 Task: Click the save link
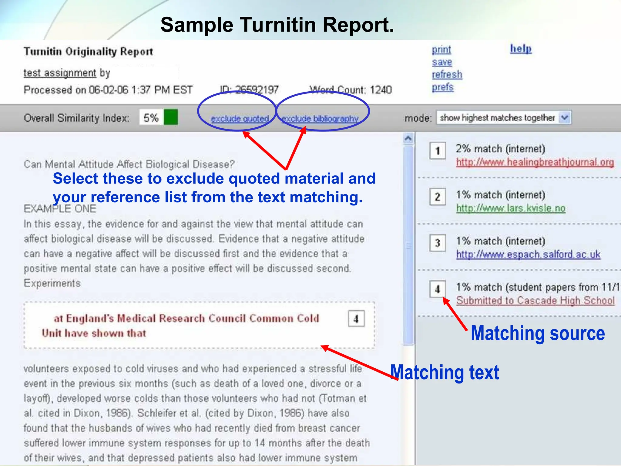442,62
